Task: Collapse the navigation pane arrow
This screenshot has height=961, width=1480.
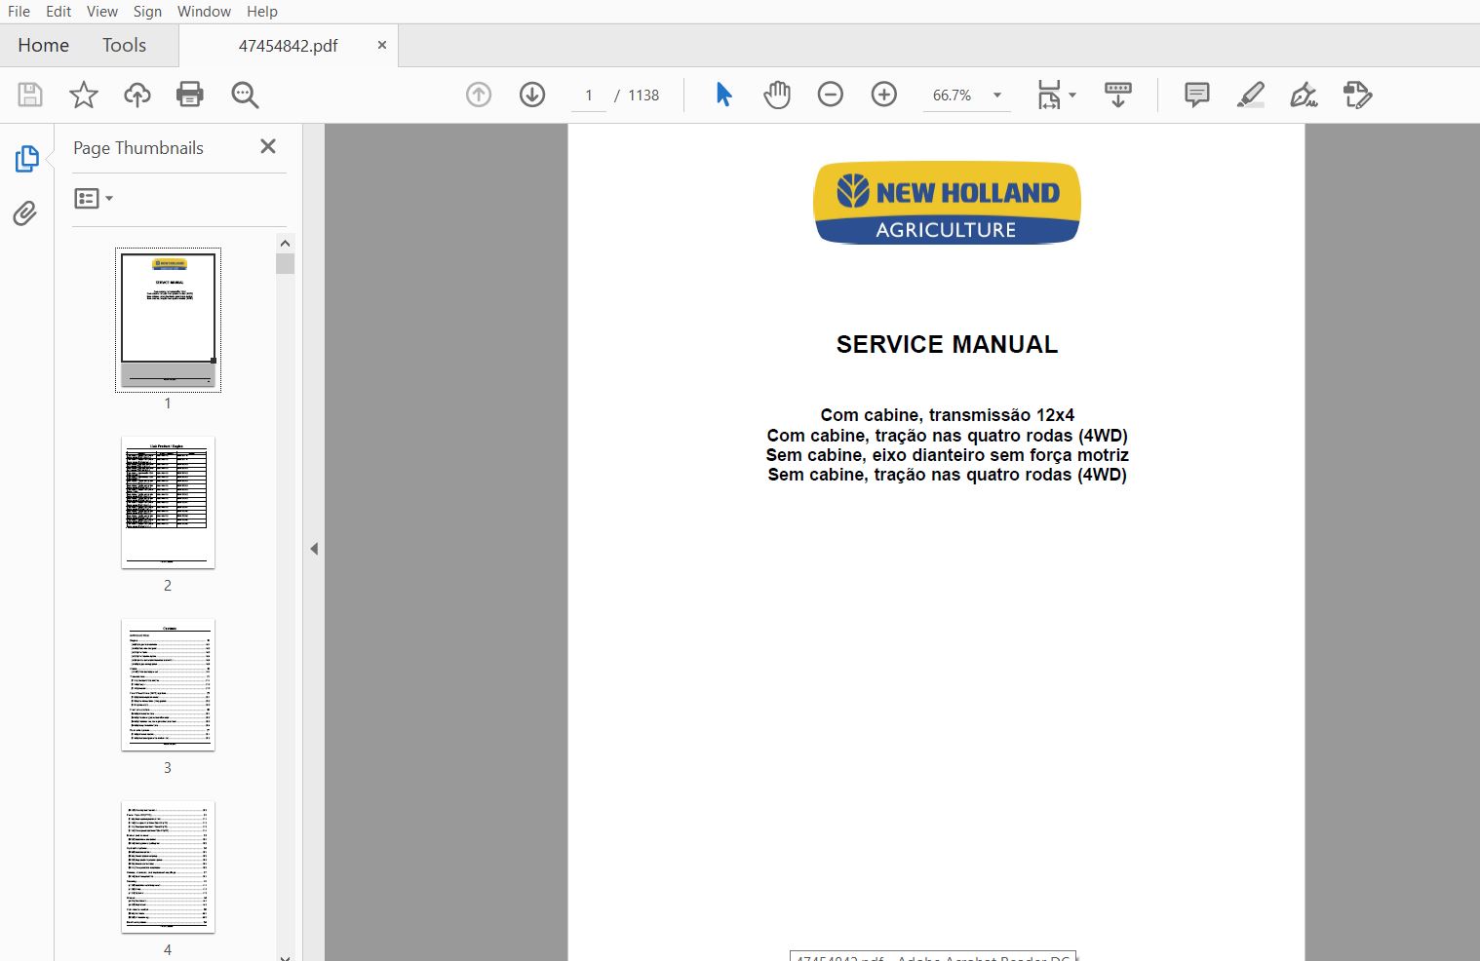Action: pyautogui.click(x=314, y=549)
